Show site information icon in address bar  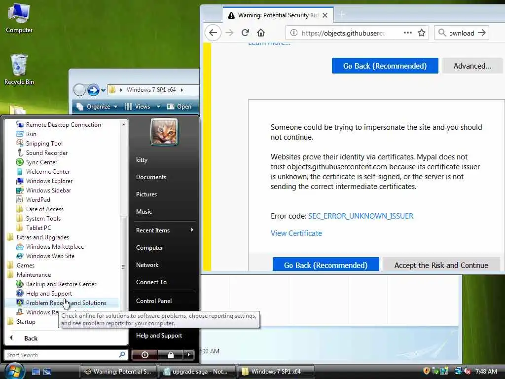coord(294,33)
